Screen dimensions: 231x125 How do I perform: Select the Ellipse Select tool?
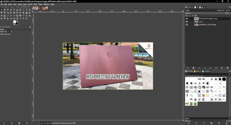(x=11, y=10)
